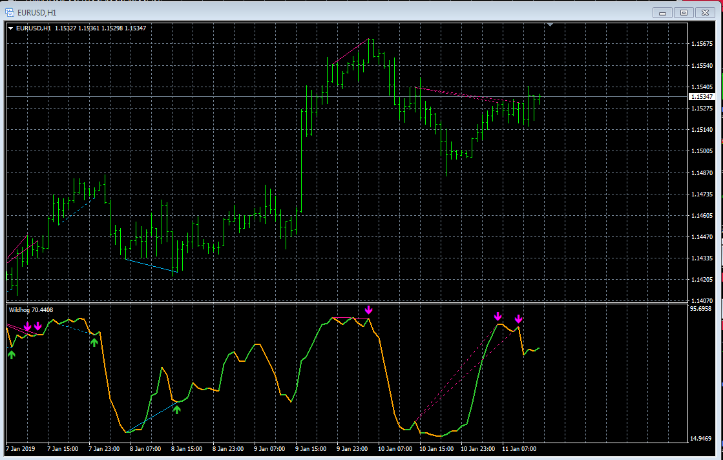This screenshot has height=460, width=723.
Task: Select solid magenta trendline at the 1.15675 price high
Action: click(x=350, y=52)
